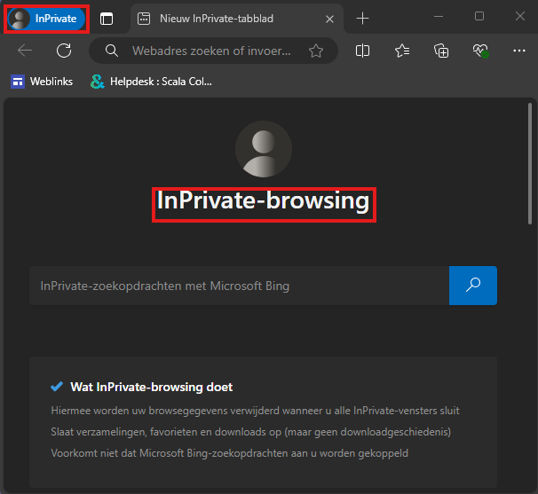The image size is (538, 494).
Task: Open Browser essentials heart icon
Action: tap(480, 51)
